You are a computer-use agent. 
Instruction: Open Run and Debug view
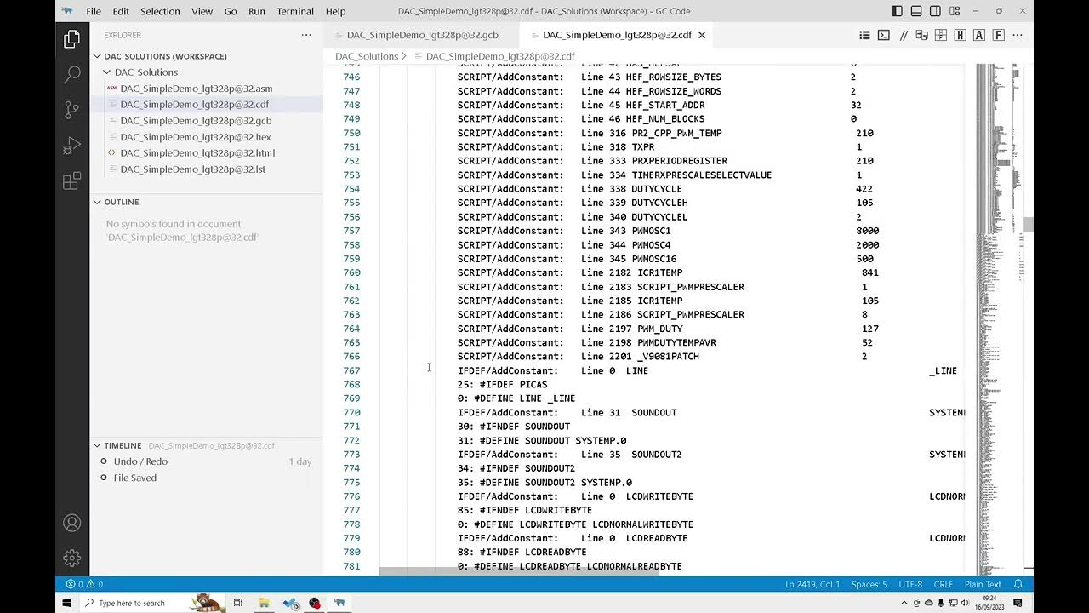click(72, 146)
